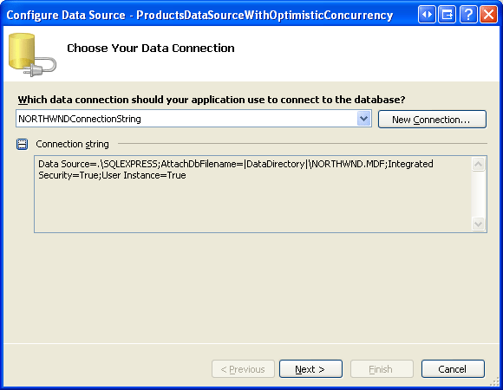Click the left-right arrows title bar icon
Viewport: 503px width, 390px height.
coord(427,15)
